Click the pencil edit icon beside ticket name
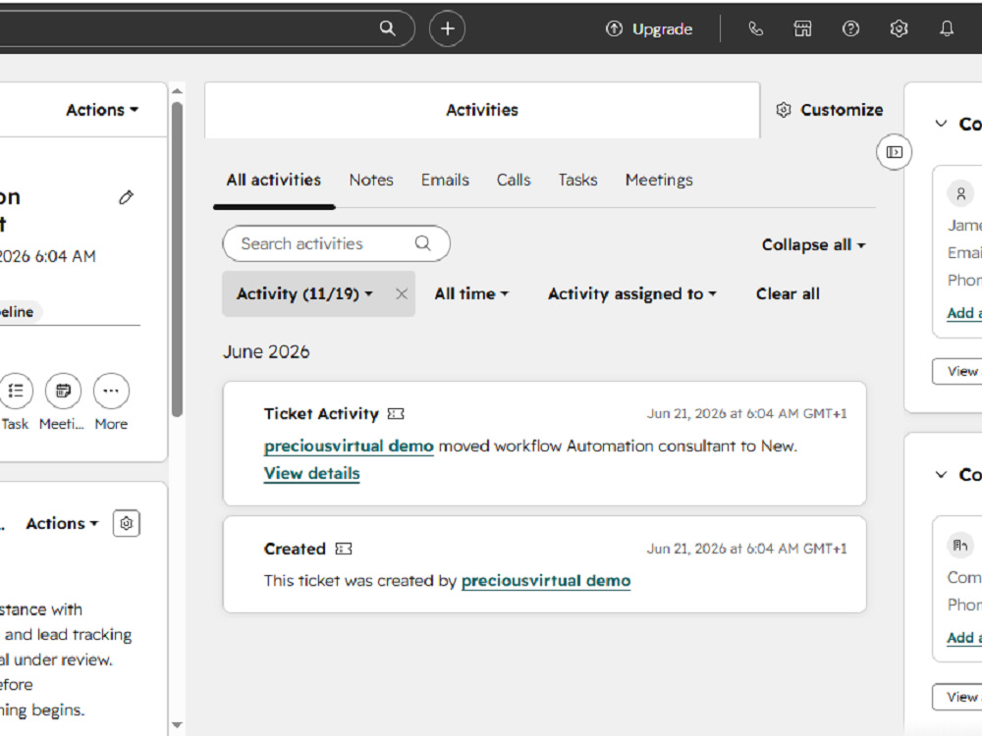Viewport: 982px width, 736px height. [x=126, y=198]
